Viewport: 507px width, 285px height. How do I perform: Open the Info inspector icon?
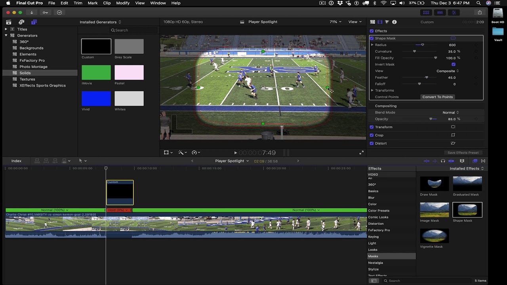coord(394,22)
